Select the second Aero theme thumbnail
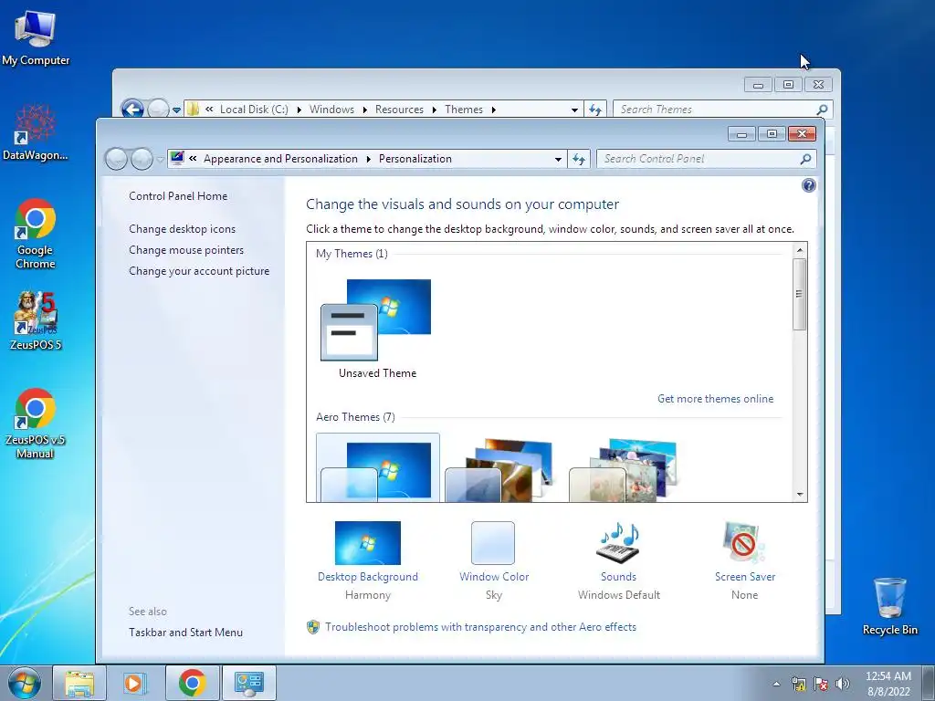Image resolution: width=935 pixels, height=701 pixels. pyautogui.click(x=499, y=470)
